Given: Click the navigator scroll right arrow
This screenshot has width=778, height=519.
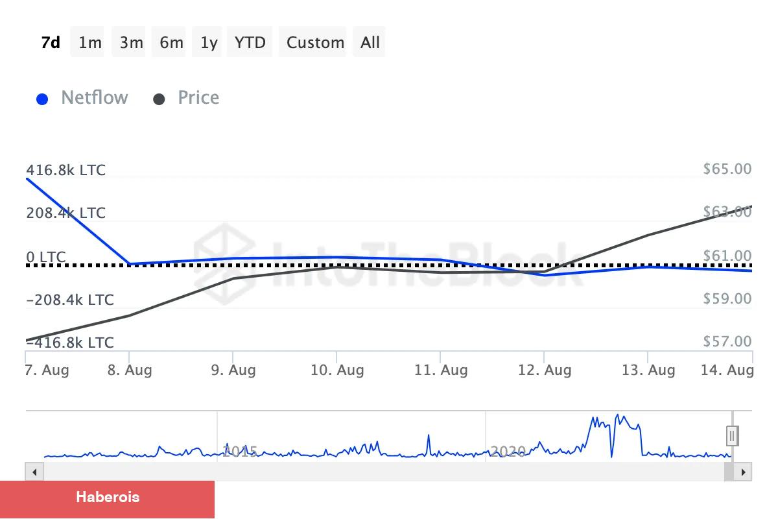Looking at the screenshot, I should click(744, 472).
